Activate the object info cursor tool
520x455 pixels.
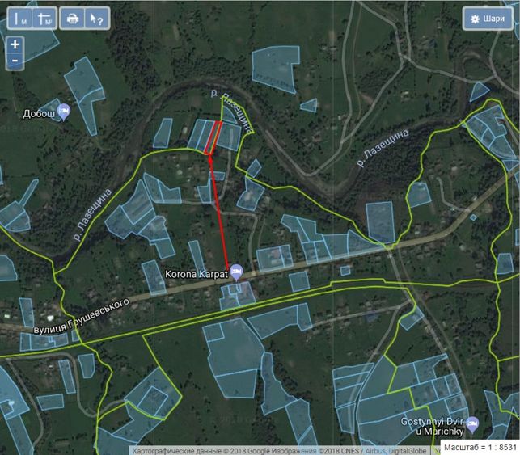click(97, 18)
